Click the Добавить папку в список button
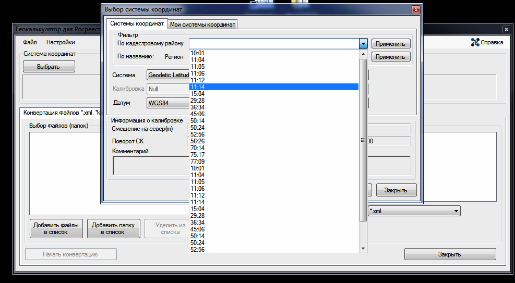Screen dimensions: 515x283 click(113, 228)
